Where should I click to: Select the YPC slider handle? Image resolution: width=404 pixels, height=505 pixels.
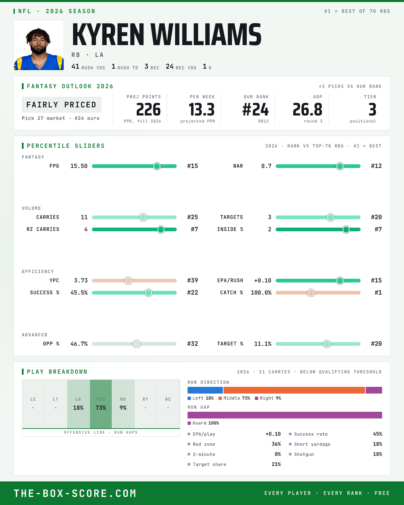tap(128, 280)
